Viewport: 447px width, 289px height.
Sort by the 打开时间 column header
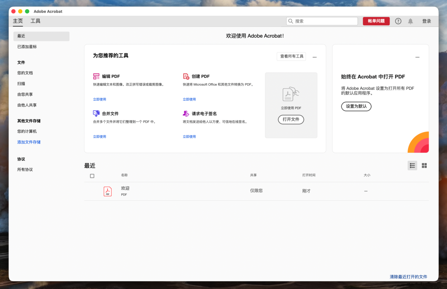pos(309,175)
